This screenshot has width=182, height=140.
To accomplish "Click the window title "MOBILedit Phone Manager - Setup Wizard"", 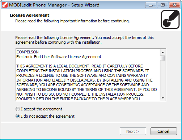I will point(54,5).
